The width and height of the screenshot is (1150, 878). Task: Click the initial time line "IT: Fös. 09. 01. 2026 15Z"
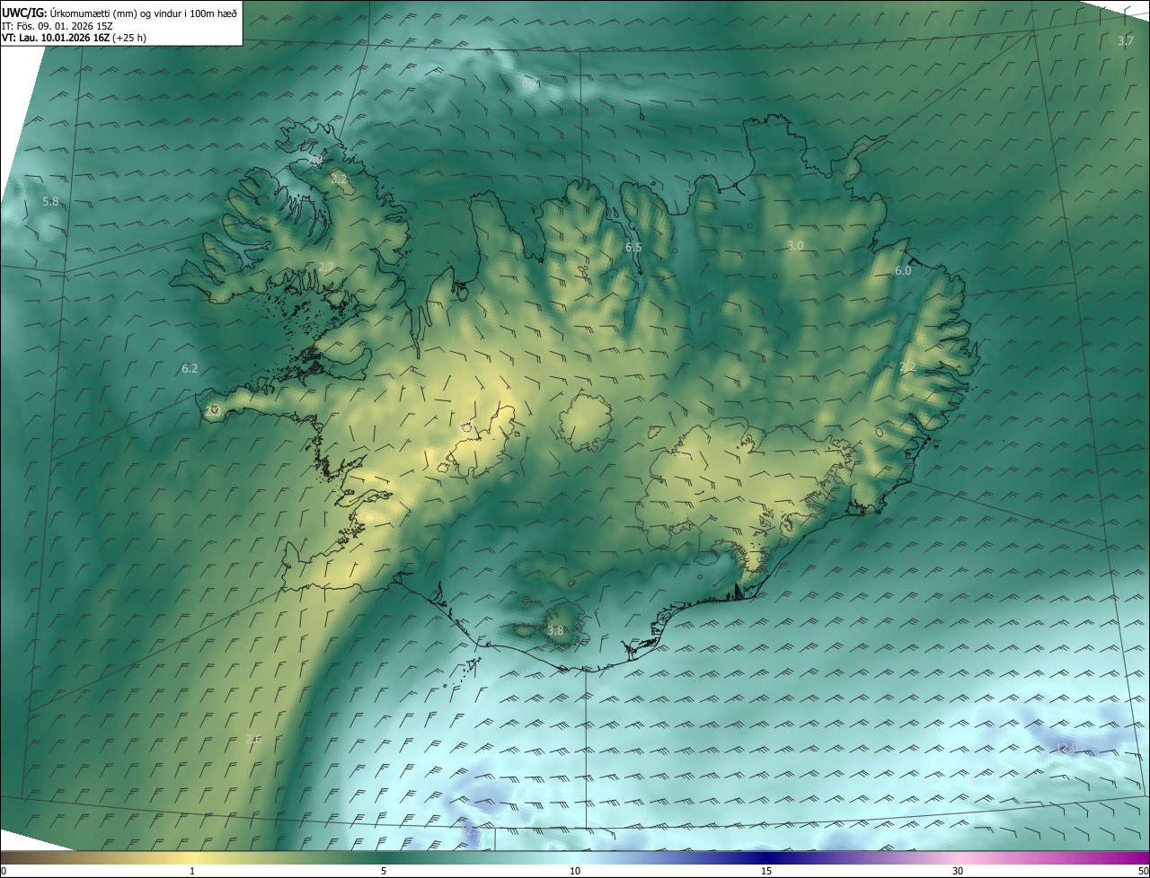tap(57, 25)
